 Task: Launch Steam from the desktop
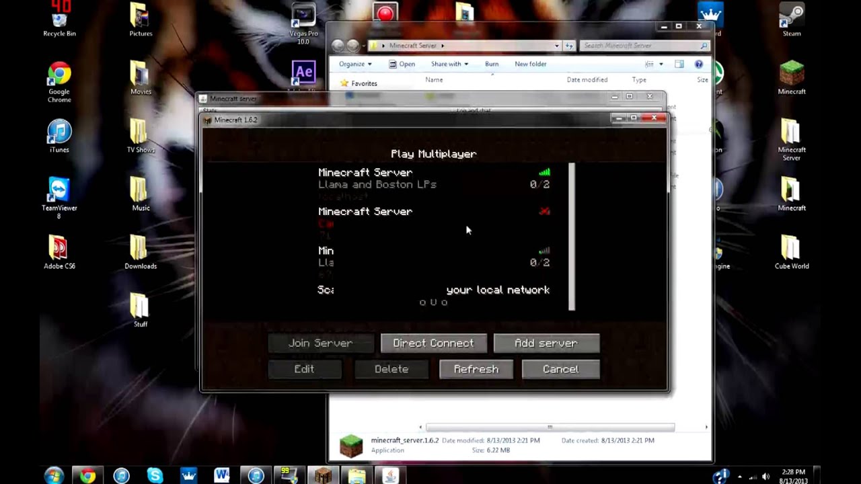point(792,19)
